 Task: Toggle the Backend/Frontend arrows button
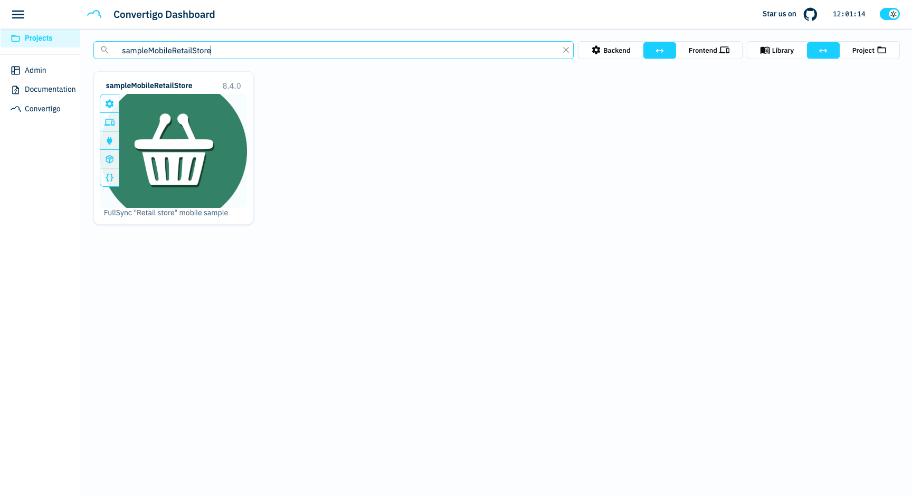(x=659, y=51)
